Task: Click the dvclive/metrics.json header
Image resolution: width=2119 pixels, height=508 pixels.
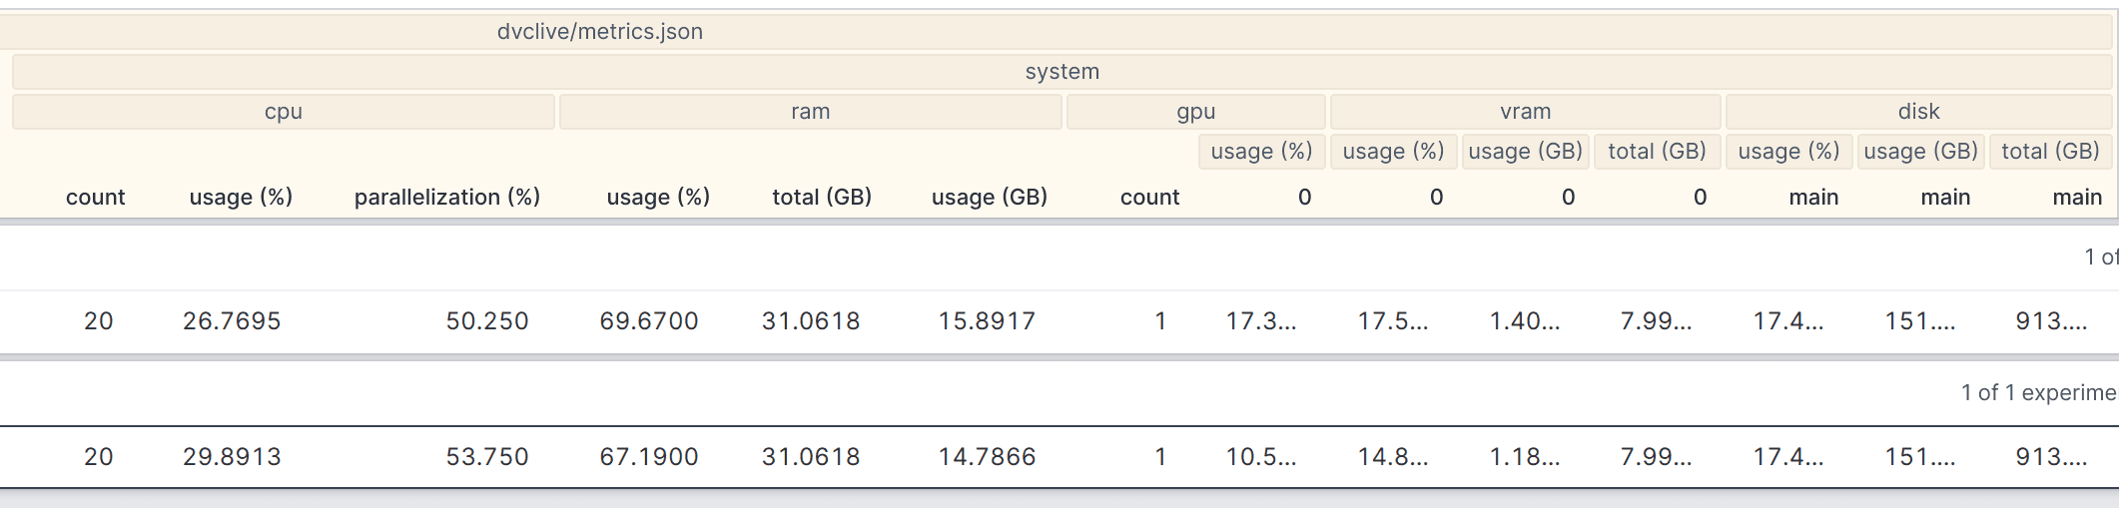Action: [x=600, y=32]
